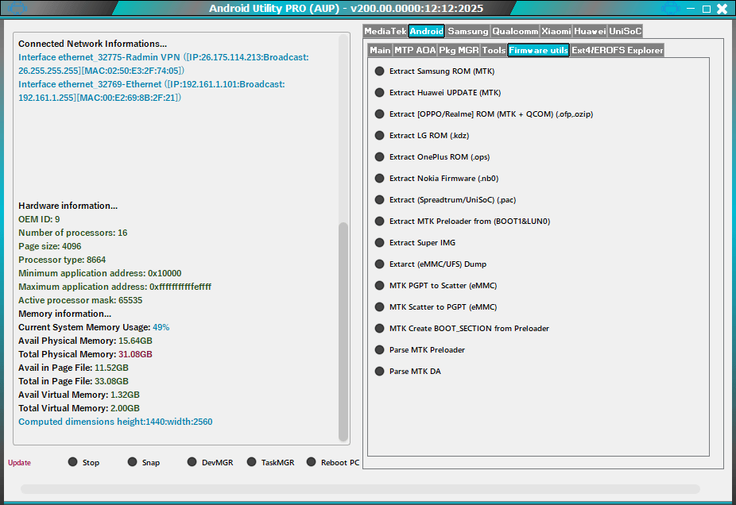Click the log panel vertical scrollbar
Image resolution: width=736 pixels, height=505 pixels.
(x=343, y=332)
